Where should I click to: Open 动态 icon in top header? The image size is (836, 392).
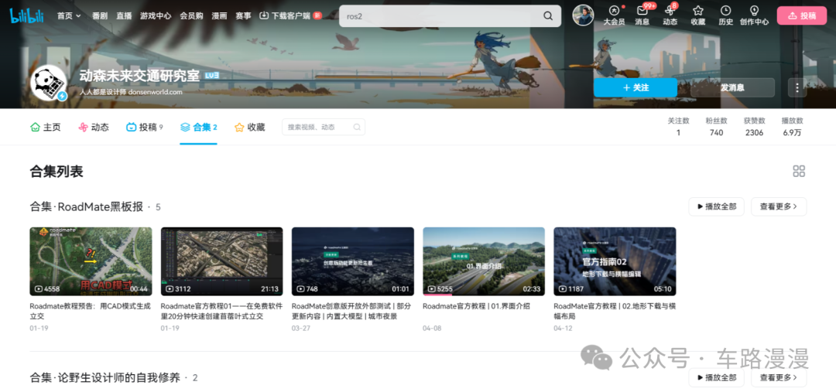tap(670, 15)
